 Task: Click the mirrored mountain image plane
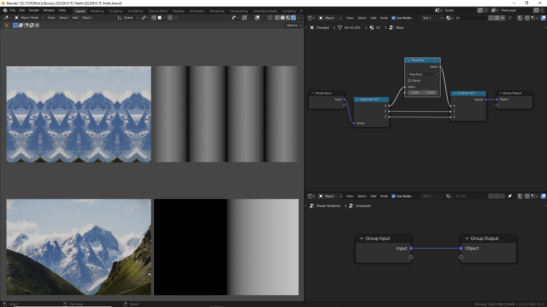[79, 114]
